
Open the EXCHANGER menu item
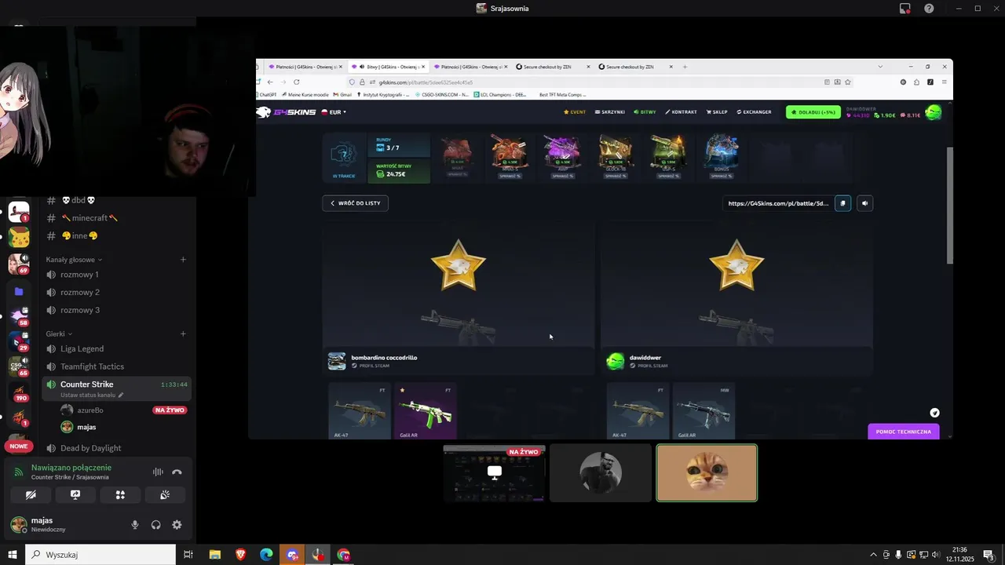point(754,112)
